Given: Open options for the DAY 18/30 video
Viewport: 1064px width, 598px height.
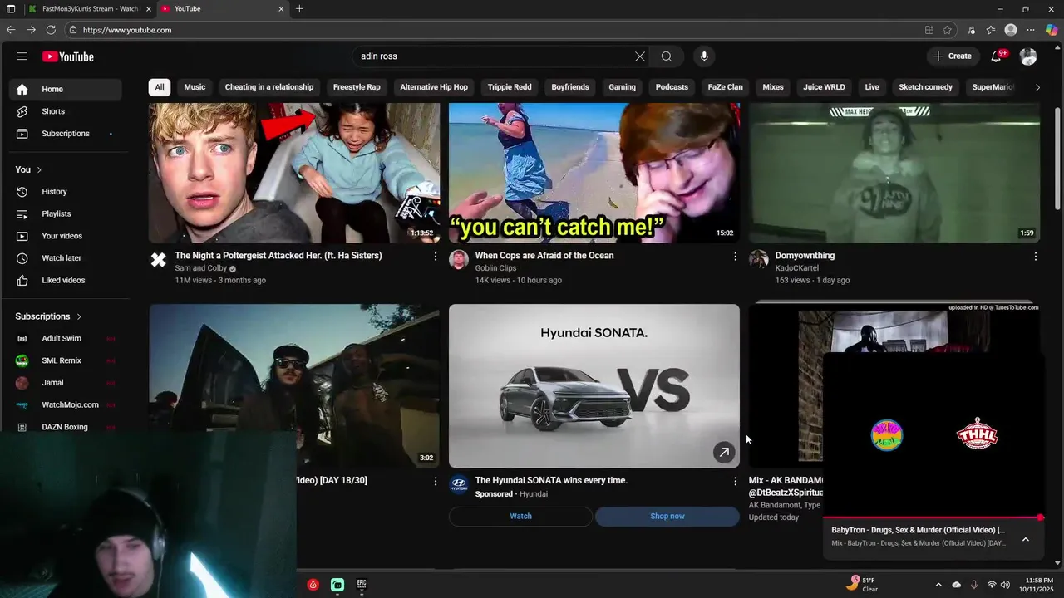Looking at the screenshot, I should click(435, 481).
